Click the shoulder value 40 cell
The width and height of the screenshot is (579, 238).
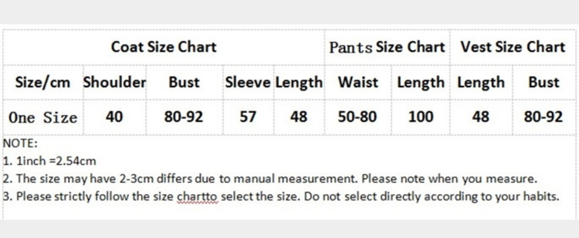[x=114, y=117]
